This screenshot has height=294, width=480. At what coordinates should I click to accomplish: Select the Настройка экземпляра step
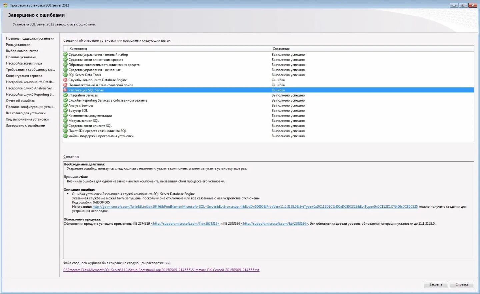(24, 63)
